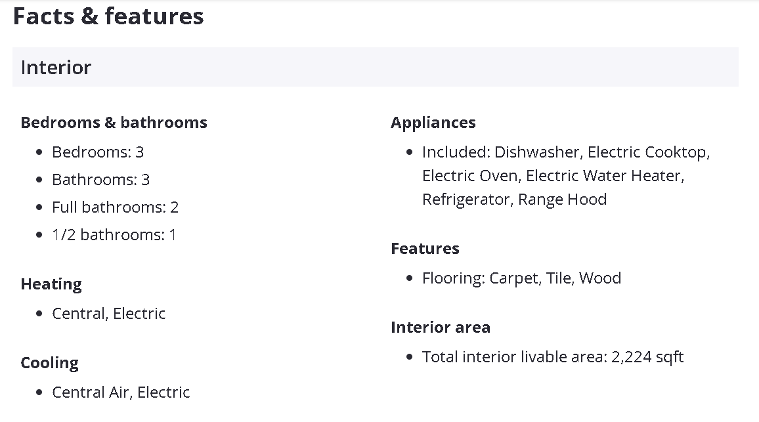Click the 2,224 sqft value
This screenshot has height=422, width=759.
coord(647,357)
